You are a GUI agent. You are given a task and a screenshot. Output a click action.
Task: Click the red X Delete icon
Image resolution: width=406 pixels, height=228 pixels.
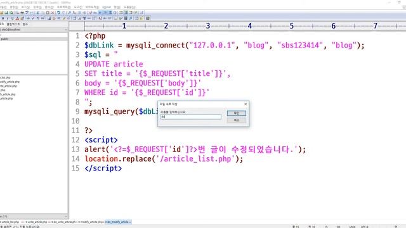[53, 13]
